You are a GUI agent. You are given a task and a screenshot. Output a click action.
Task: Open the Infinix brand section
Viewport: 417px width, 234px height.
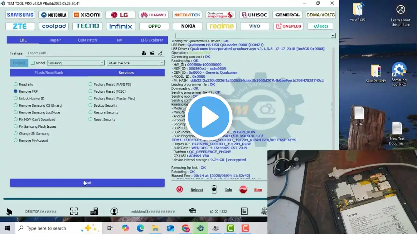(121, 26)
